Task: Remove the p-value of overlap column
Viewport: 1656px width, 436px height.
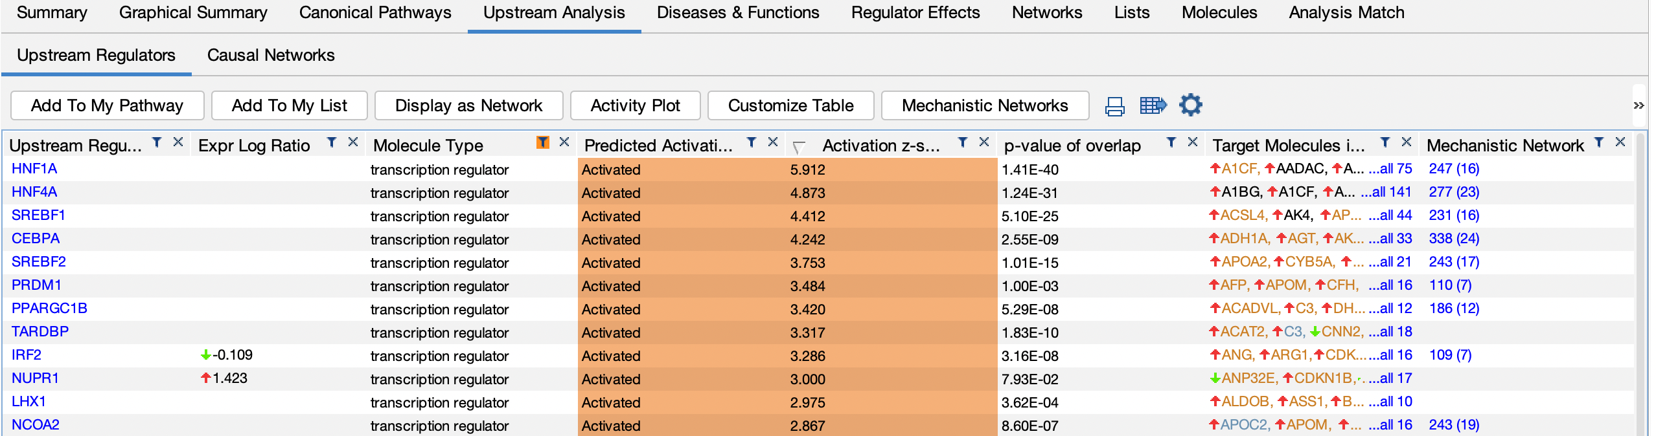Action: [1193, 142]
